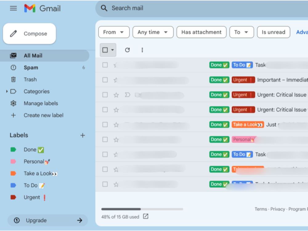Click the pink Personal label tag swatch
The image size is (308, 231).
(x=13, y=161)
